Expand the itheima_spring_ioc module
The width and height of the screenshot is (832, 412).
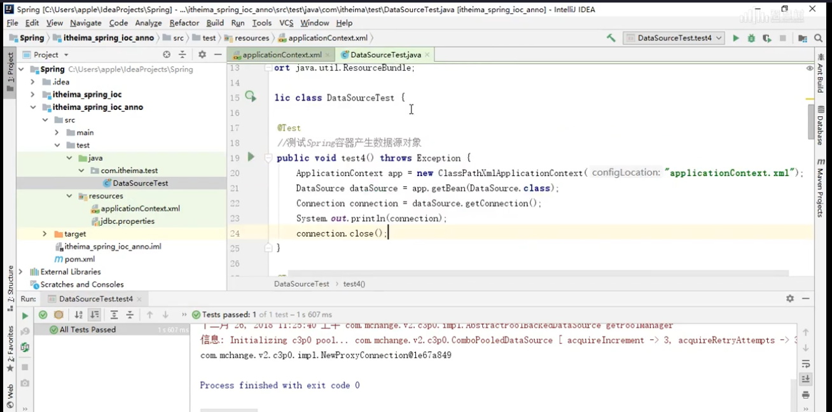coord(32,95)
